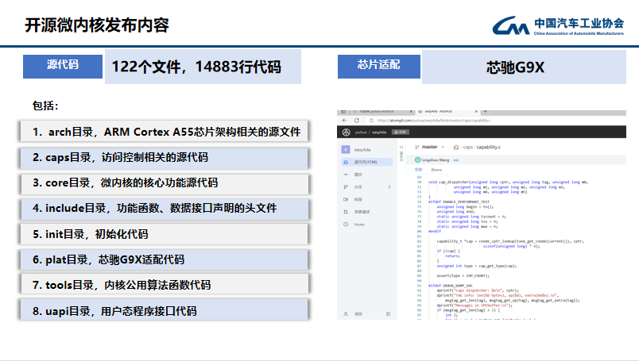This screenshot has height=361, width=639.
Task: Click capability.c in file breadcrumb
Action: tap(489, 148)
